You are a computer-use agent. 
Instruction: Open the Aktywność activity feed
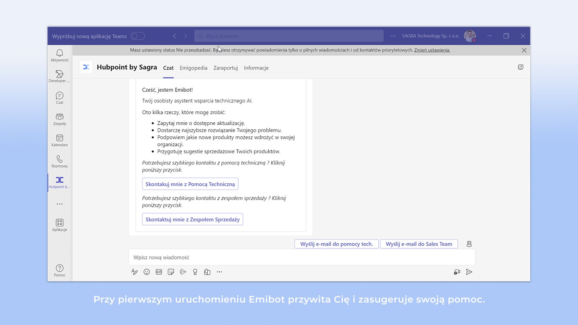coord(60,55)
